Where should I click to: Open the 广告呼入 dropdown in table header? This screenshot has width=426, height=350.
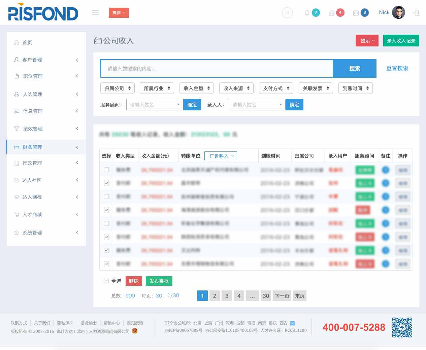[x=221, y=156]
